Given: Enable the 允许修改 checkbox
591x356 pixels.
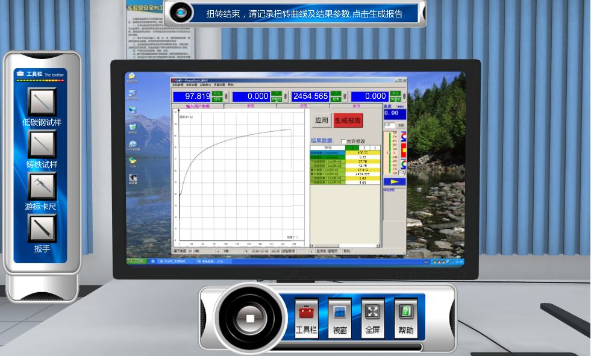Looking at the screenshot, I should point(344,142).
